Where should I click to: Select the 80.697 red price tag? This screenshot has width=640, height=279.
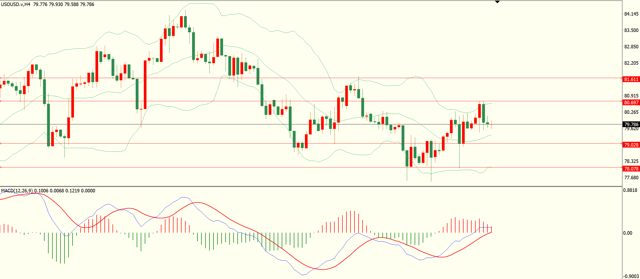pos(631,102)
